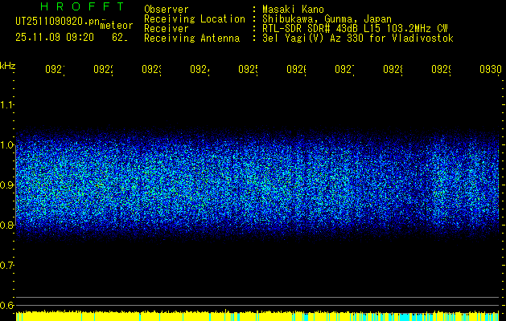This screenshot has width=506, height=321.
Task: Select the date stamp 25.11.09 09:20
Action: click(x=55, y=38)
